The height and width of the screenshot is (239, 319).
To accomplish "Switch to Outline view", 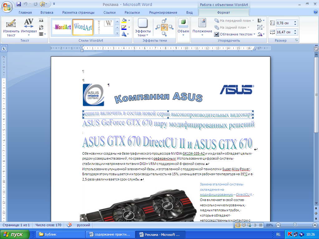I will pos(255,225).
